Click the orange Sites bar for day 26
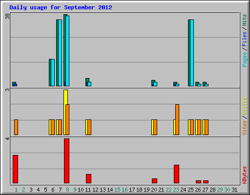Viewport: 250px width, 195px height. point(199,127)
